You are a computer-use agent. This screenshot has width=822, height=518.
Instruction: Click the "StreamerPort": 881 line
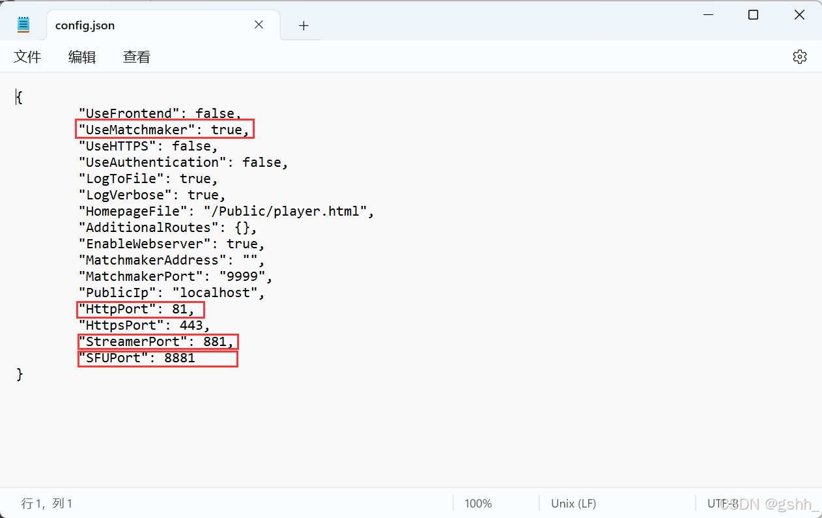click(156, 341)
